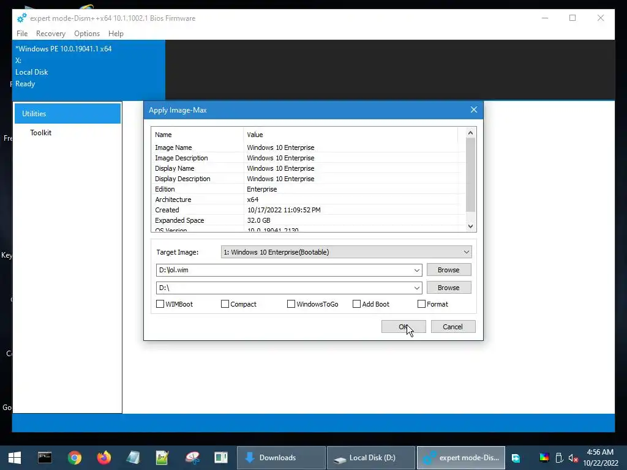Close the Apply Image-Max dialog with X
Screen dimensions: 627x470
pyautogui.click(x=474, y=110)
